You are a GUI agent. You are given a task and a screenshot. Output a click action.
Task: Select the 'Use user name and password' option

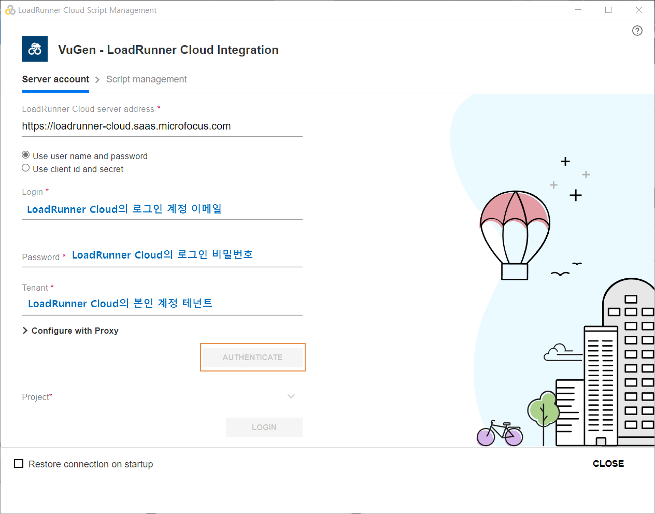tap(25, 154)
